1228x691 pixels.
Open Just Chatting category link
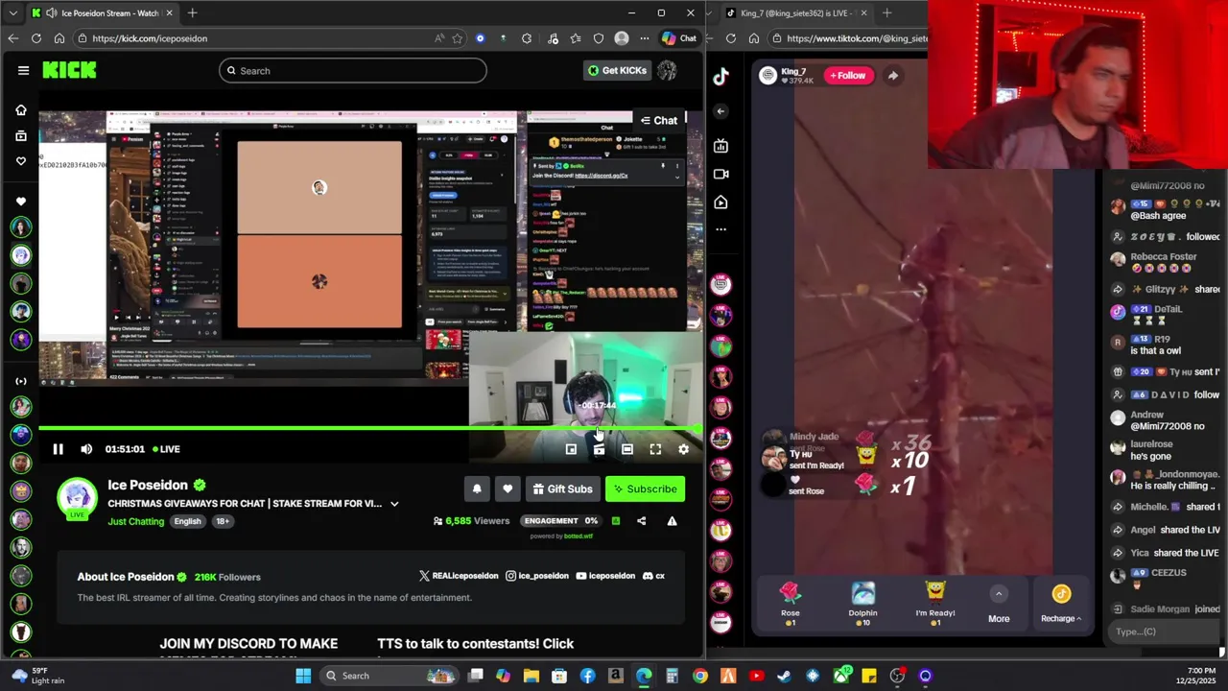[135, 521]
